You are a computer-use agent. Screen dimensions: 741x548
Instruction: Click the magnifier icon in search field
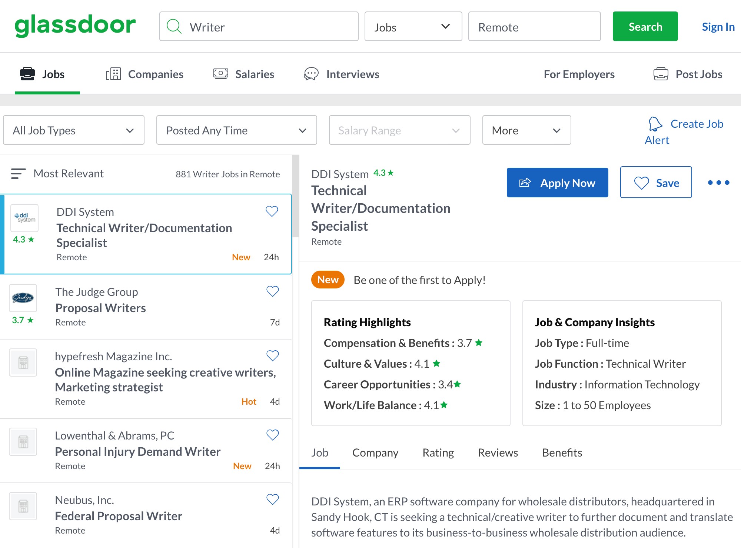tap(174, 27)
